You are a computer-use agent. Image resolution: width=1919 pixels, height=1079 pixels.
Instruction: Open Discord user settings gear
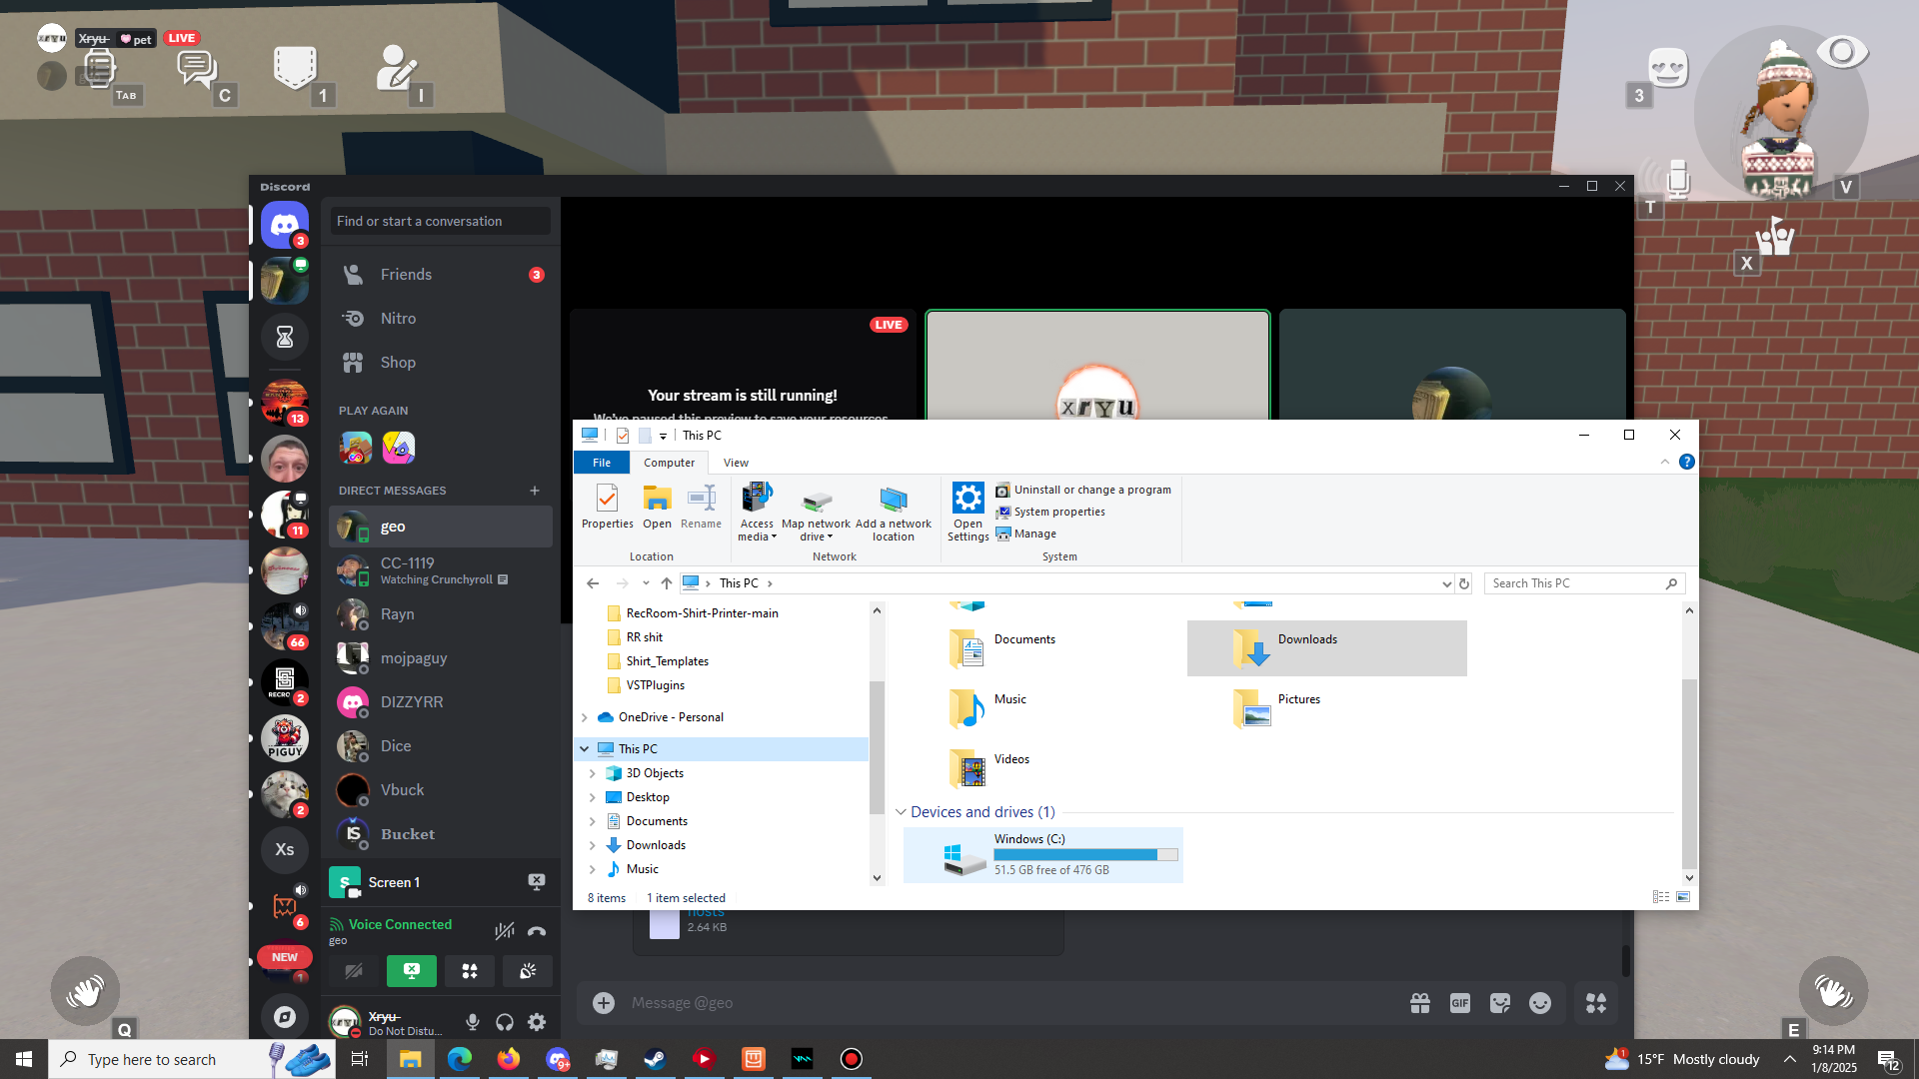tap(537, 1022)
